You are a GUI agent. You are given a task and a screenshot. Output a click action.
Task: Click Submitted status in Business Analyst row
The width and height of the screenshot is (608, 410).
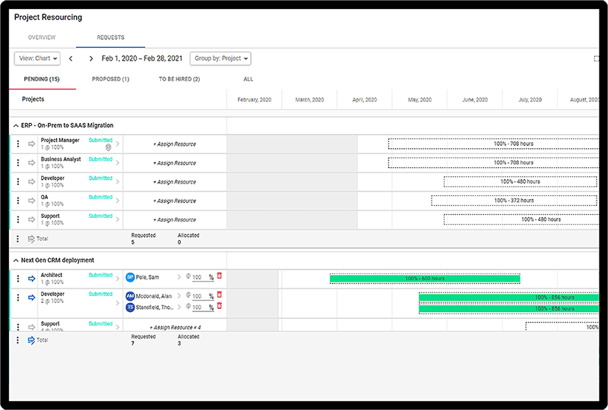[x=100, y=159]
